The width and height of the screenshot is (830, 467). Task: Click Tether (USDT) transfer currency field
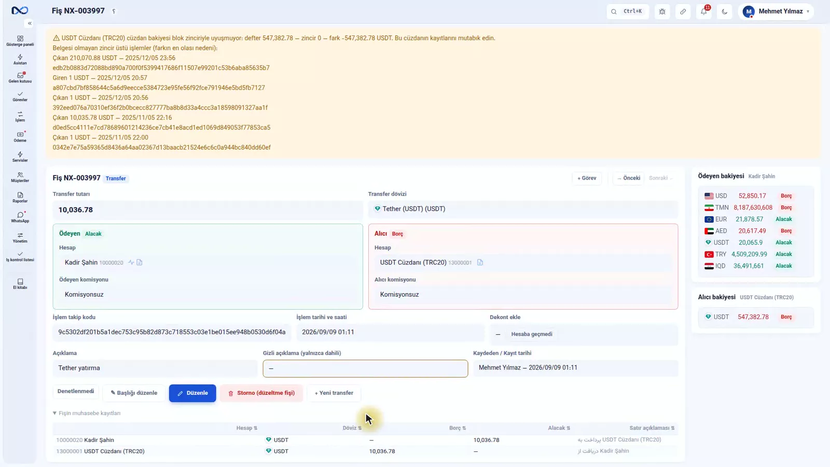(523, 209)
